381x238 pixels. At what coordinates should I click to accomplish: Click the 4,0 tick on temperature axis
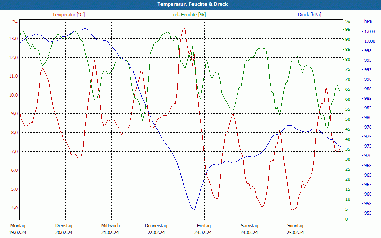tap(14, 208)
